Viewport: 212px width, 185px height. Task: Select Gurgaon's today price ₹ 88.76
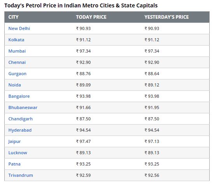(x=83, y=74)
